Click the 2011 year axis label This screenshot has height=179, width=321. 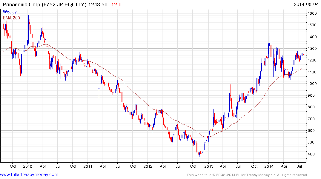pyautogui.click(x=88, y=166)
